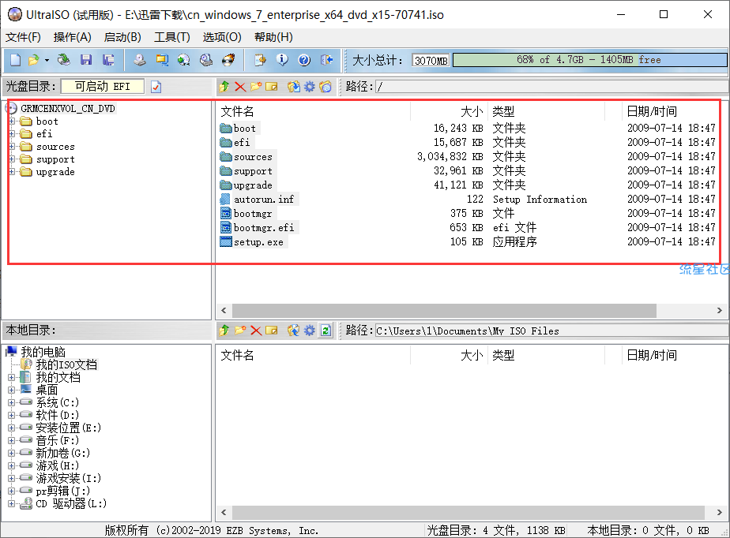This screenshot has width=730, height=538.
Task: Save the image with the floppy disk icon
Action: [x=86, y=60]
